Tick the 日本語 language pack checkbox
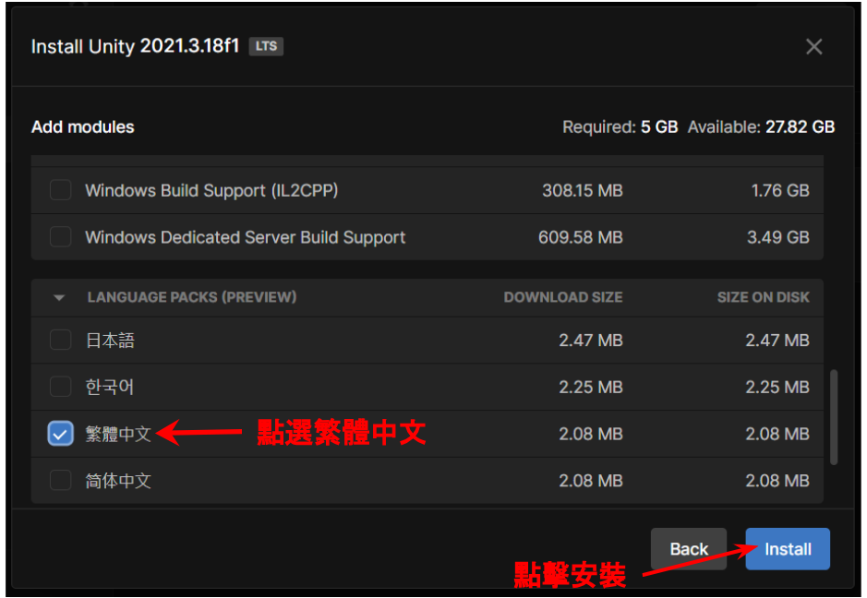 [60, 340]
